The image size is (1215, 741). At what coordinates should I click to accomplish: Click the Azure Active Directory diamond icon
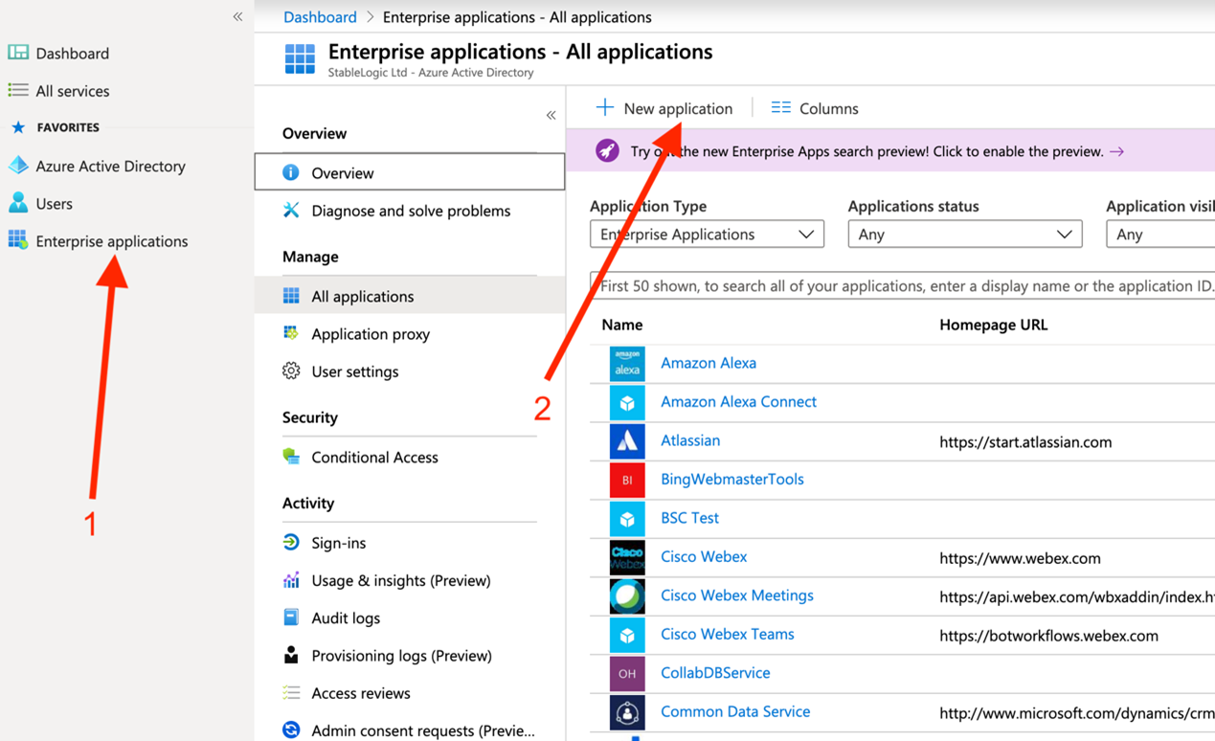(18, 166)
